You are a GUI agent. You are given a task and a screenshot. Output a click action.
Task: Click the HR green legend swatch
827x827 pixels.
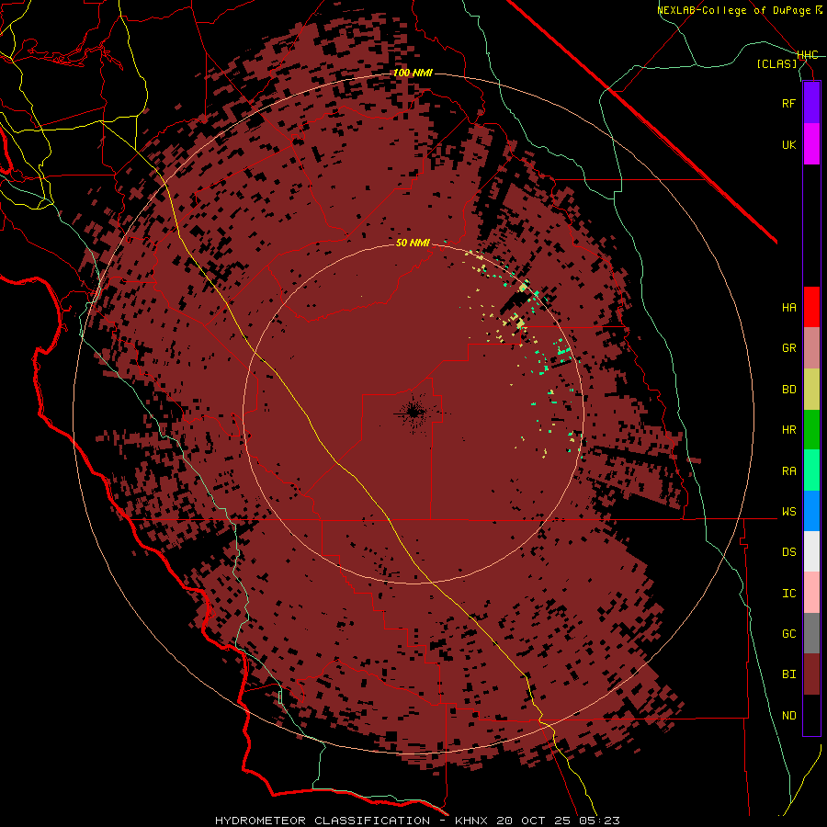(811, 430)
